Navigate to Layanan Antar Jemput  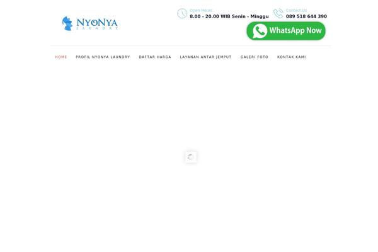click(x=205, y=57)
